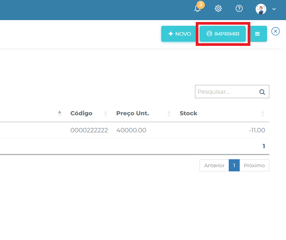
Task: Open the help question mark
Action: click(239, 8)
